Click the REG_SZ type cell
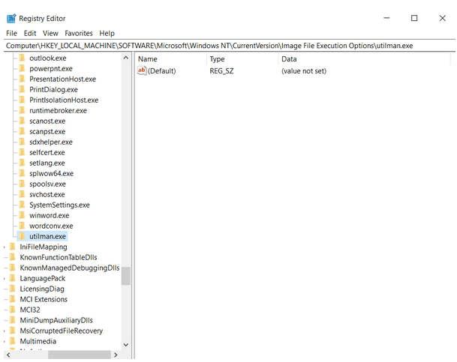The height and width of the screenshot is (362, 457). click(x=221, y=70)
